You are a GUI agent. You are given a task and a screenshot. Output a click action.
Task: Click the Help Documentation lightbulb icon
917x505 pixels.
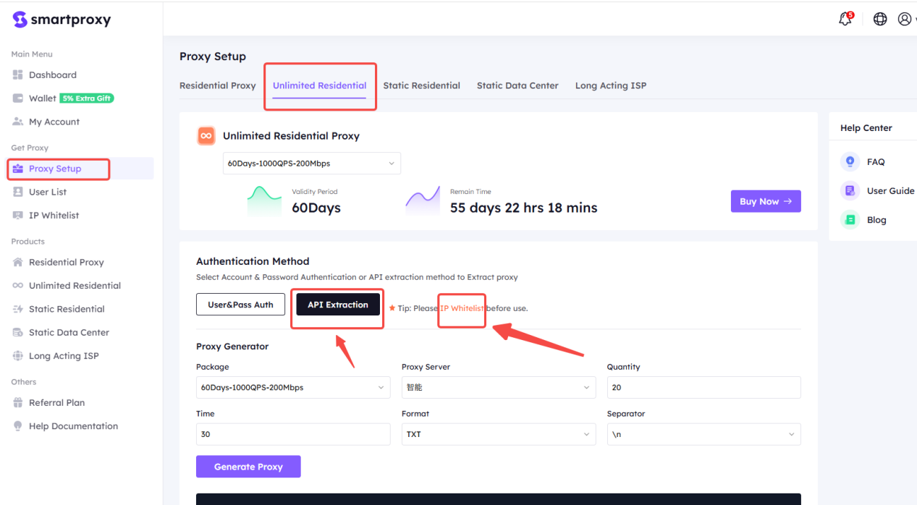click(x=18, y=426)
